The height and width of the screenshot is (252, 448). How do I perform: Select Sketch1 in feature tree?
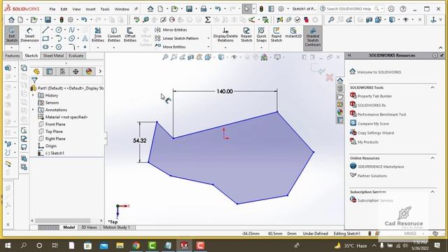(x=51, y=153)
